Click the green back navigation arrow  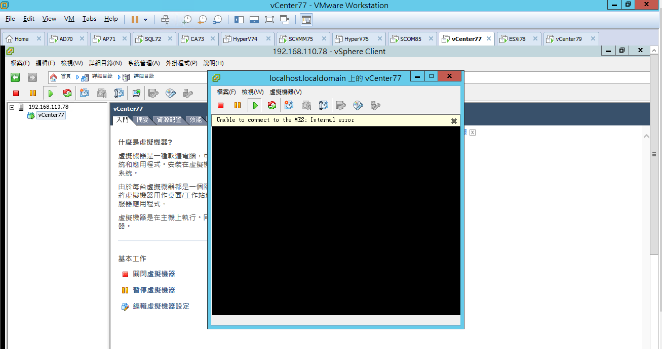click(16, 77)
